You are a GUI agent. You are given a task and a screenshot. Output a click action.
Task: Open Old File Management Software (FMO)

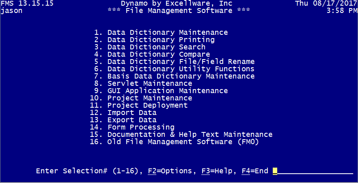(183, 142)
